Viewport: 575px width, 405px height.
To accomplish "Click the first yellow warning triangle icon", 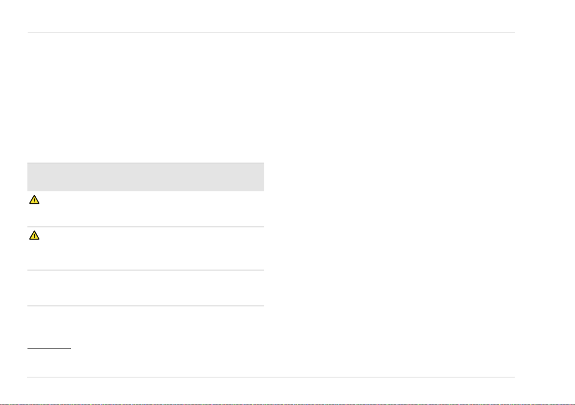I will point(34,200).
